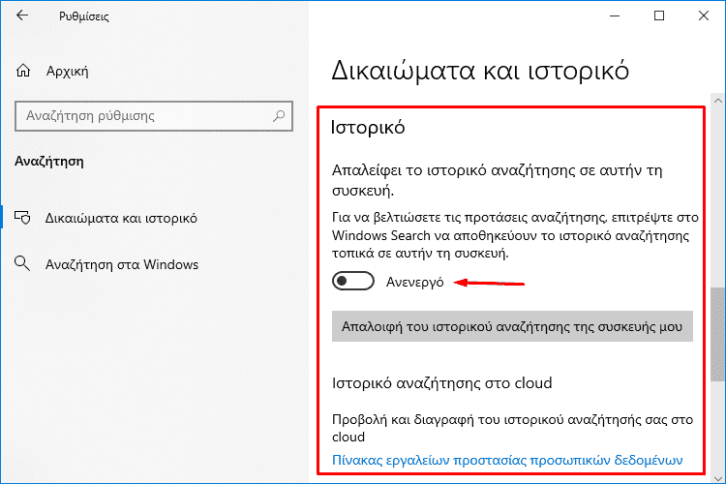This screenshot has width=726, height=484.
Task: Go back using the arrow icon
Action: click(x=21, y=15)
